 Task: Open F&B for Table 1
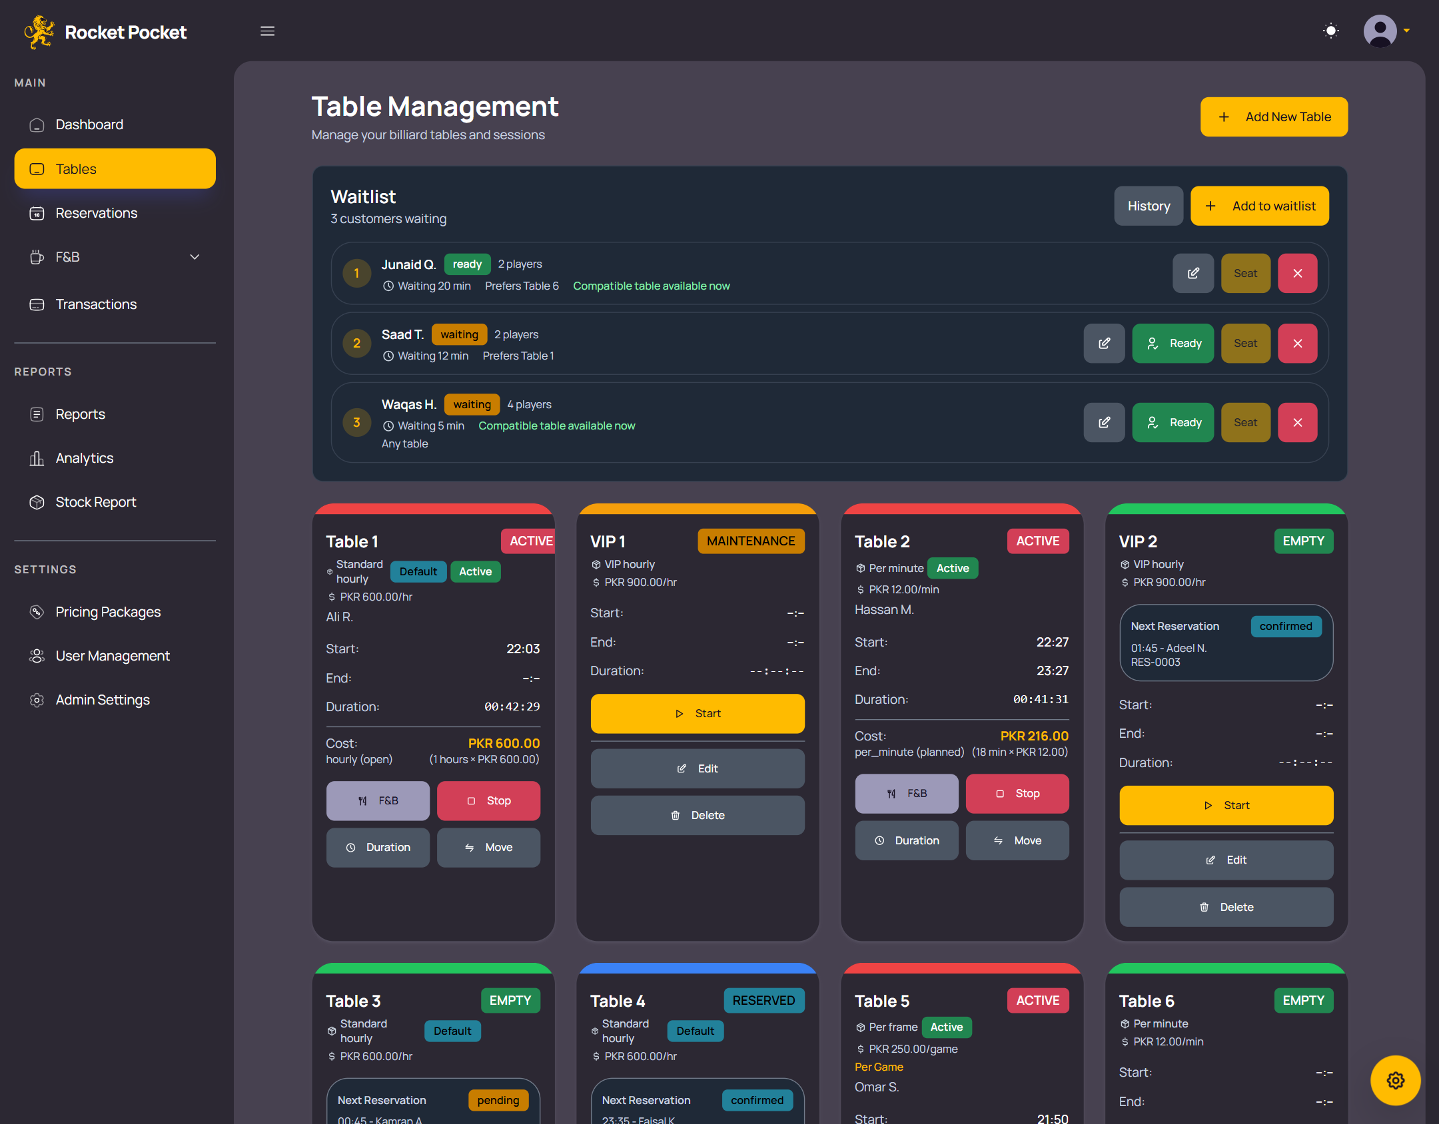pyautogui.click(x=378, y=801)
